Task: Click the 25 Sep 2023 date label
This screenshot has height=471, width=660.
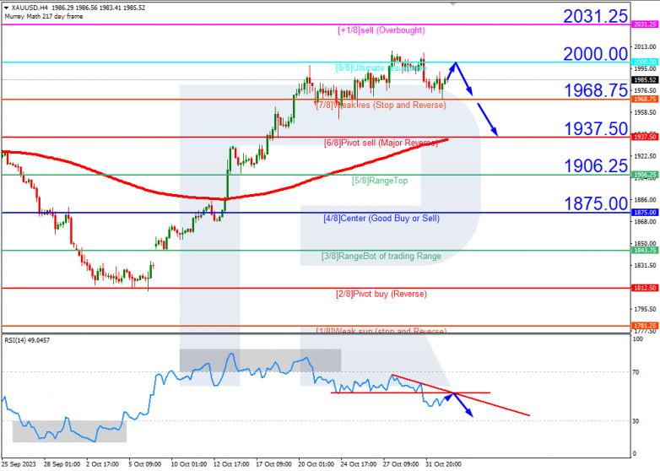Action: click(19, 464)
